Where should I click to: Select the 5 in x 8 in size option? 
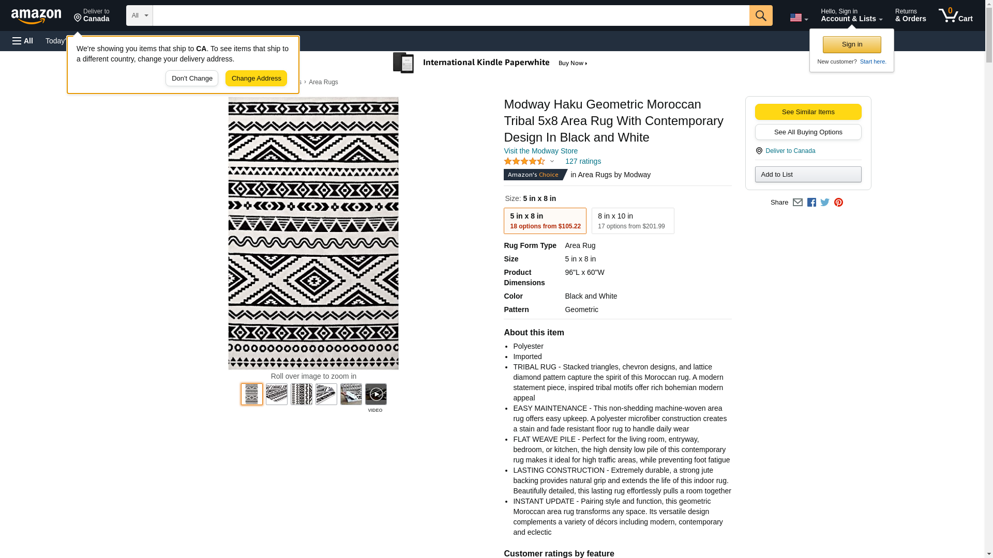pos(545,221)
